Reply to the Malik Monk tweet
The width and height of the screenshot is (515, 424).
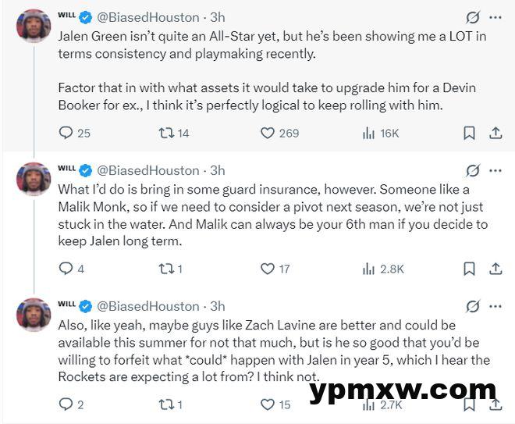pyautogui.click(x=66, y=269)
